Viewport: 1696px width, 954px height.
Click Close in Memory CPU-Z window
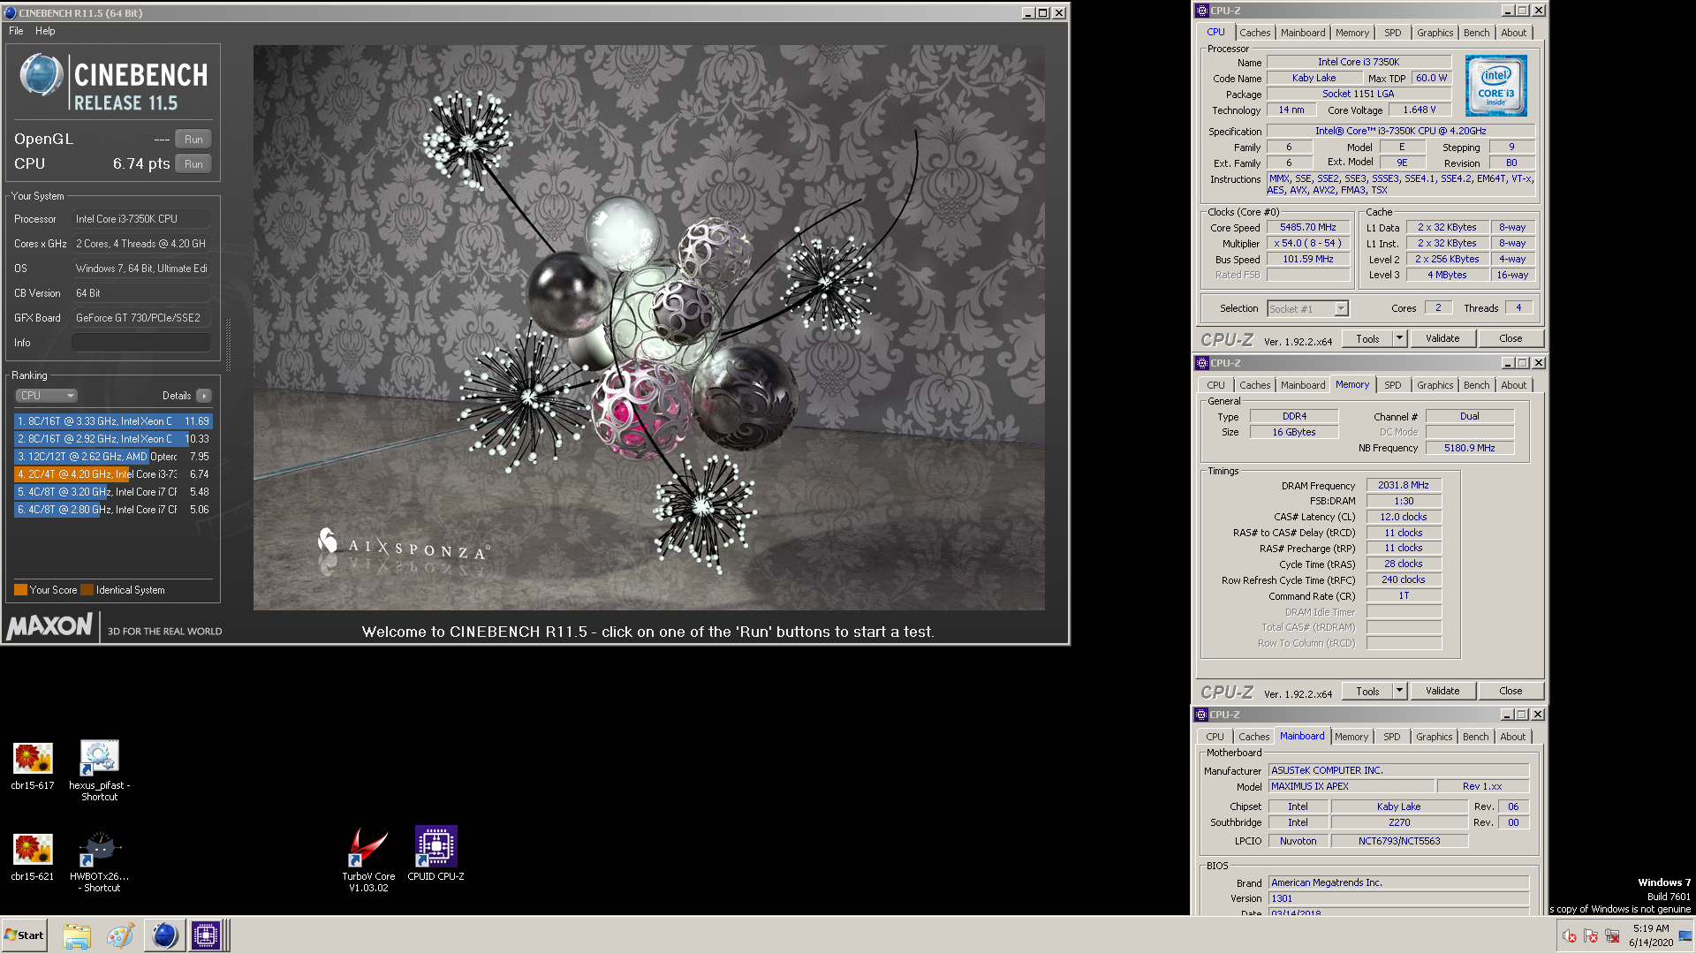tap(1510, 691)
